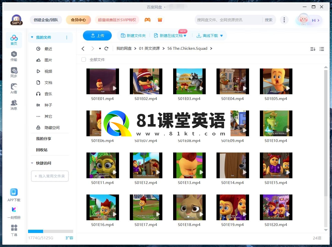332x247 pixels.
Task: Open 我的分享 section
Action: 44,138
